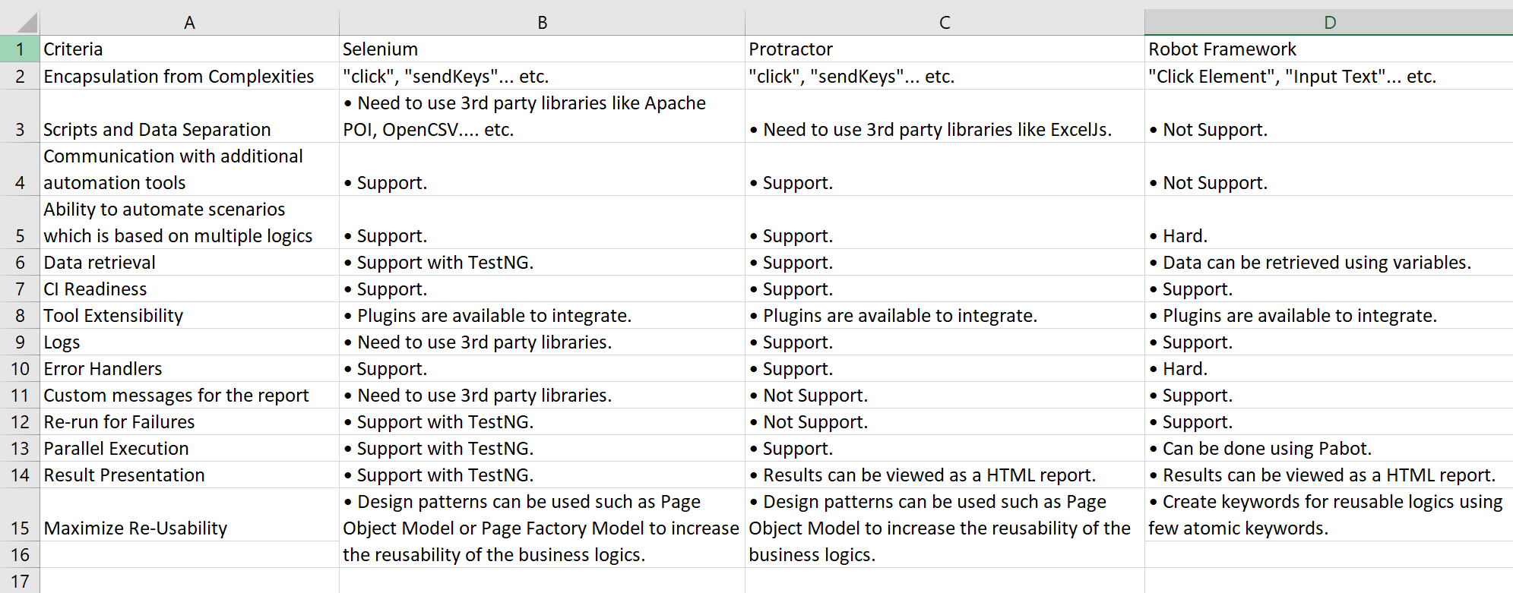This screenshot has width=1513, height=593.
Task: Click the 'Protractor' header cell
Action: 945,49
